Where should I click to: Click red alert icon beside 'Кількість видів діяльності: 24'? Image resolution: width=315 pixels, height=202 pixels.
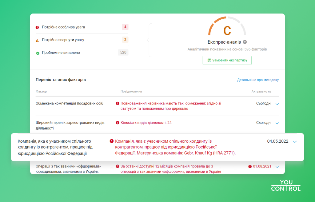click(118, 123)
